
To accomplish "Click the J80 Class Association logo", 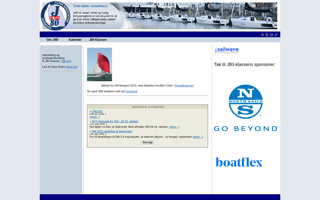I will tap(55, 16).
